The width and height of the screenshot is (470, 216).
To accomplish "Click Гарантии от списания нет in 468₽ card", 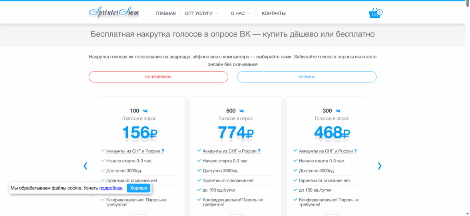I will click(x=325, y=181).
